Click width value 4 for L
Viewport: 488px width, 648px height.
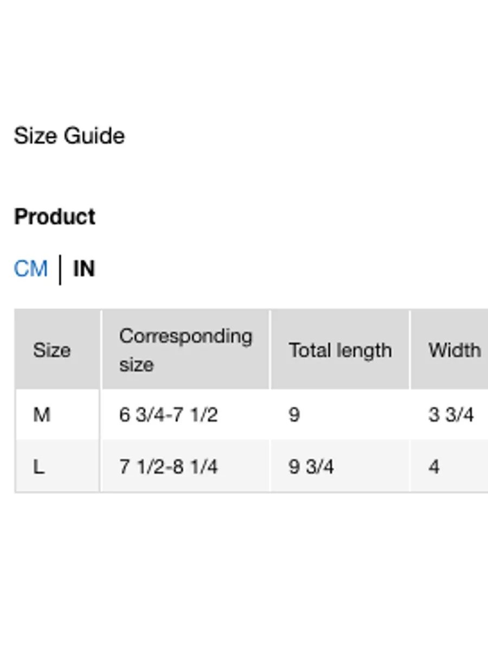tap(434, 467)
